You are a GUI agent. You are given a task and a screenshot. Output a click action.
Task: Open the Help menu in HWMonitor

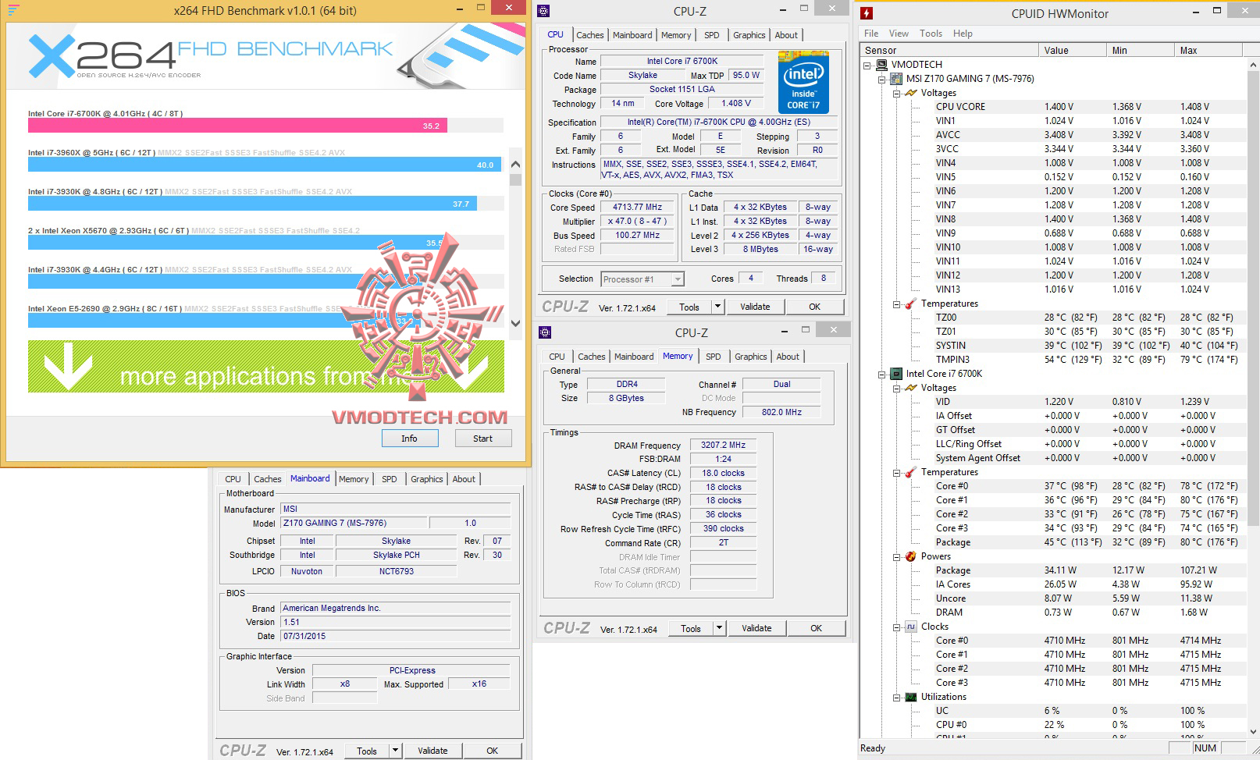click(x=963, y=34)
